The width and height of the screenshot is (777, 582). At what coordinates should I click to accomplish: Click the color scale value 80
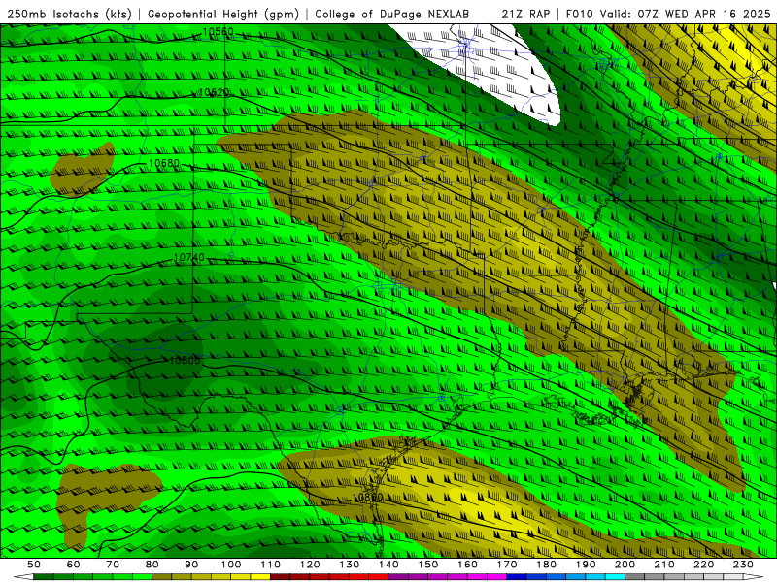152,565
